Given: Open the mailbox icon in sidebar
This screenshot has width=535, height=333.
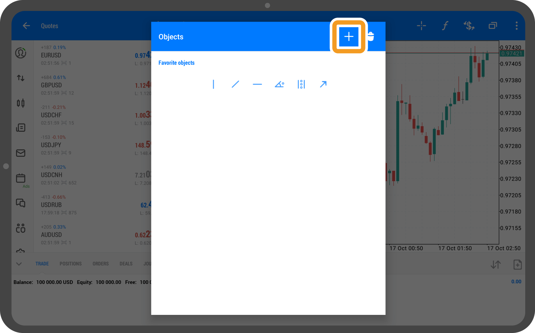Looking at the screenshot, I should click(x=21, y=153).
